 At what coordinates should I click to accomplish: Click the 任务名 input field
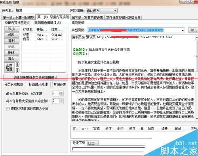click(x=33, y=10)
